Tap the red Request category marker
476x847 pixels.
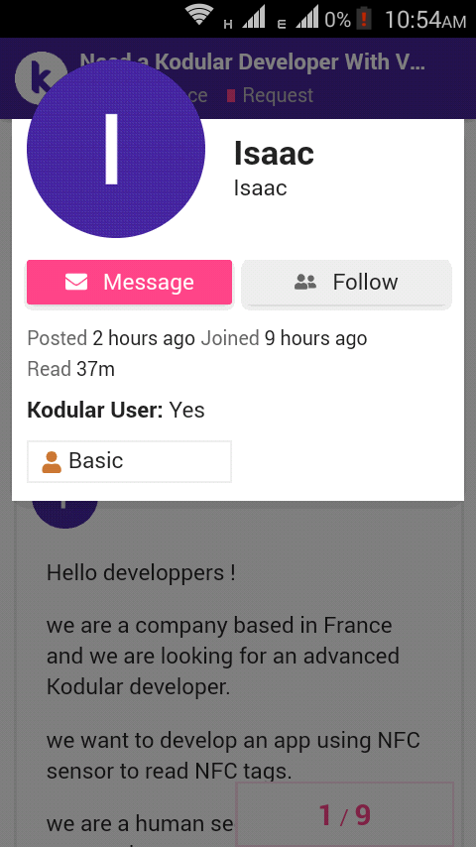(231, 95)
